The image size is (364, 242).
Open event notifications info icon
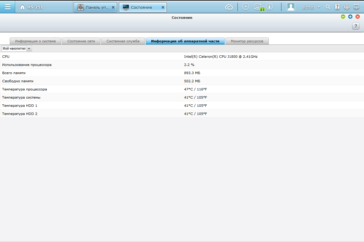[x=269, y=7]
